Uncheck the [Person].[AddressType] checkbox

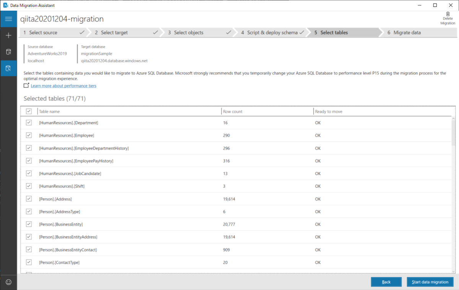pos(29,211)
